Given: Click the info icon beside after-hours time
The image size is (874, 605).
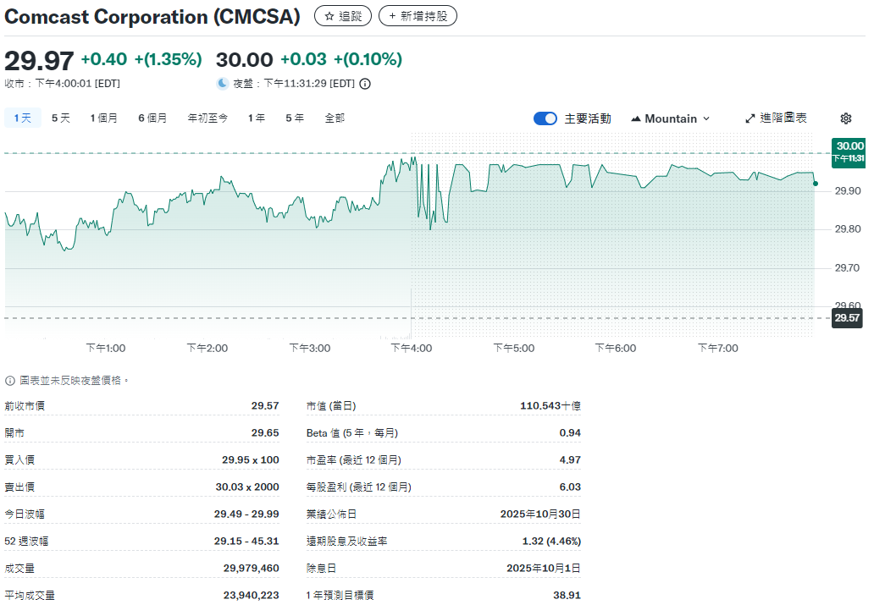Looking at the screenshot, I should point(365,84).
